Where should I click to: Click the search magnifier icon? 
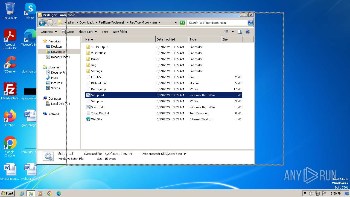(x=250, y=23)
